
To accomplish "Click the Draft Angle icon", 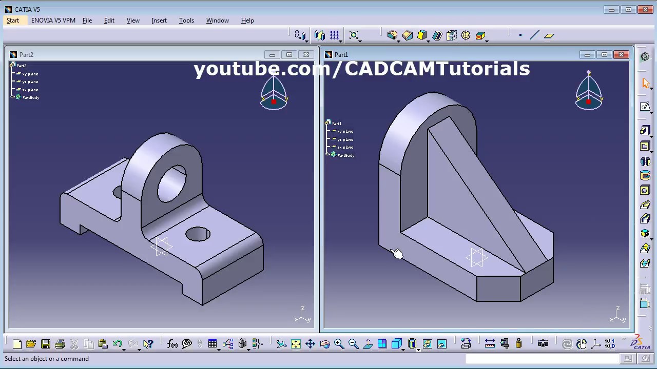I will click(x=422, y=35).
